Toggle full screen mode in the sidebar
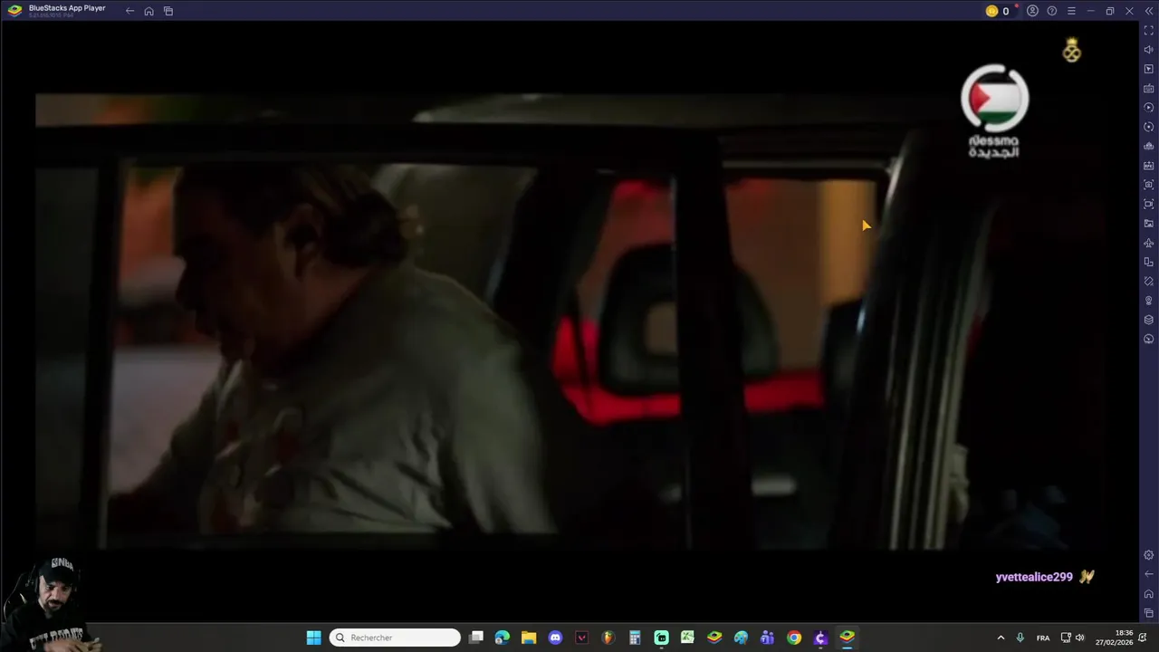The height and width of the screenshot is (652, 1159). pos(1149,31)
